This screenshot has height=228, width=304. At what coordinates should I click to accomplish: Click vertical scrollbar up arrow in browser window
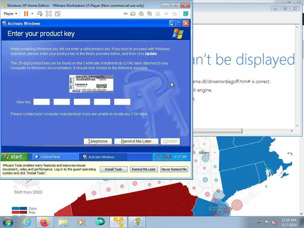297,27
